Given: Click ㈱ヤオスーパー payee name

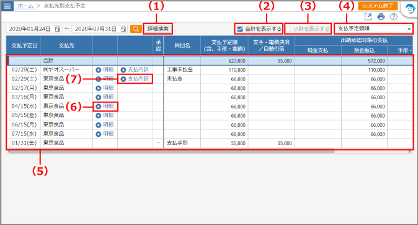Looking at the screenshot, I should coord(61,70).
